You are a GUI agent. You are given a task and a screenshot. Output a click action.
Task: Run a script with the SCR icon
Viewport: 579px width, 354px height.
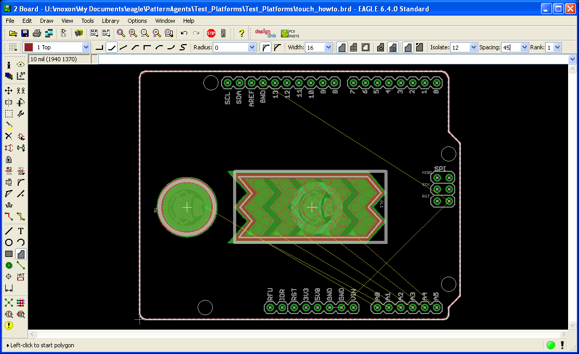(x=94, y=34)
